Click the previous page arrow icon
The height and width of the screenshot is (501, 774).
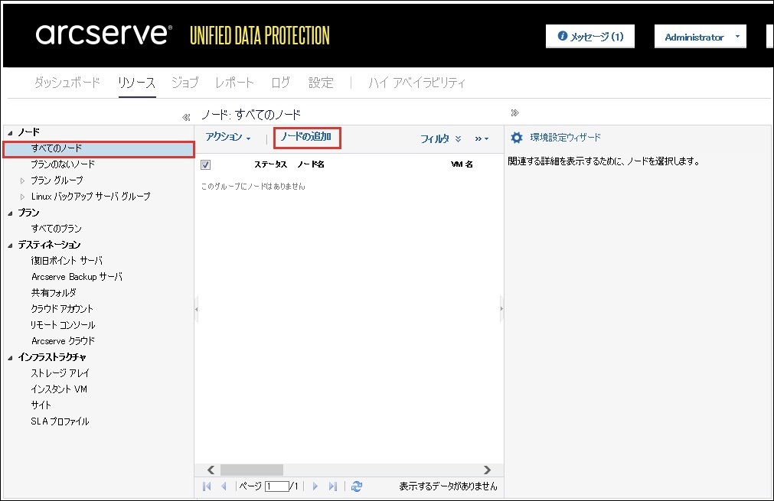coord(224,486)
